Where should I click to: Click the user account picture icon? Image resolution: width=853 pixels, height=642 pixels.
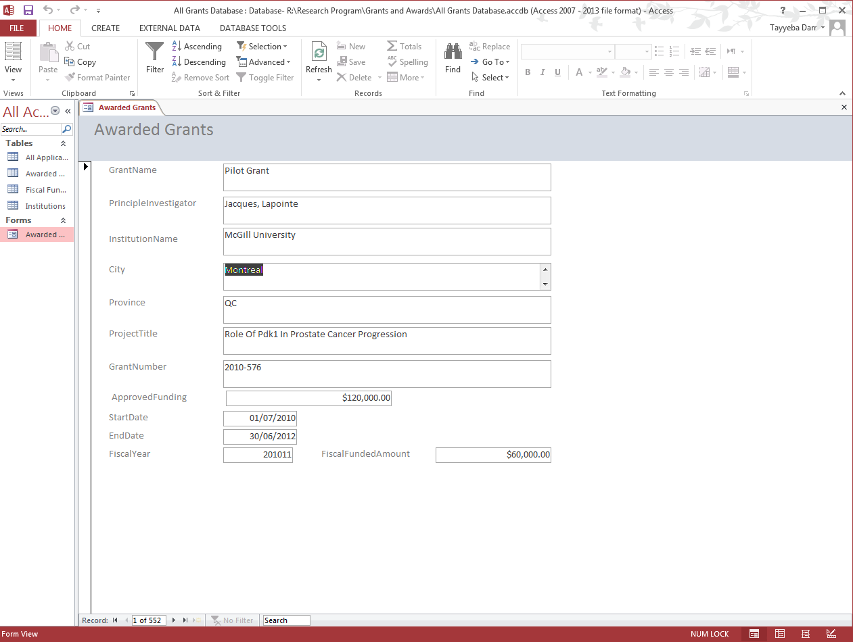pos(837,28)
